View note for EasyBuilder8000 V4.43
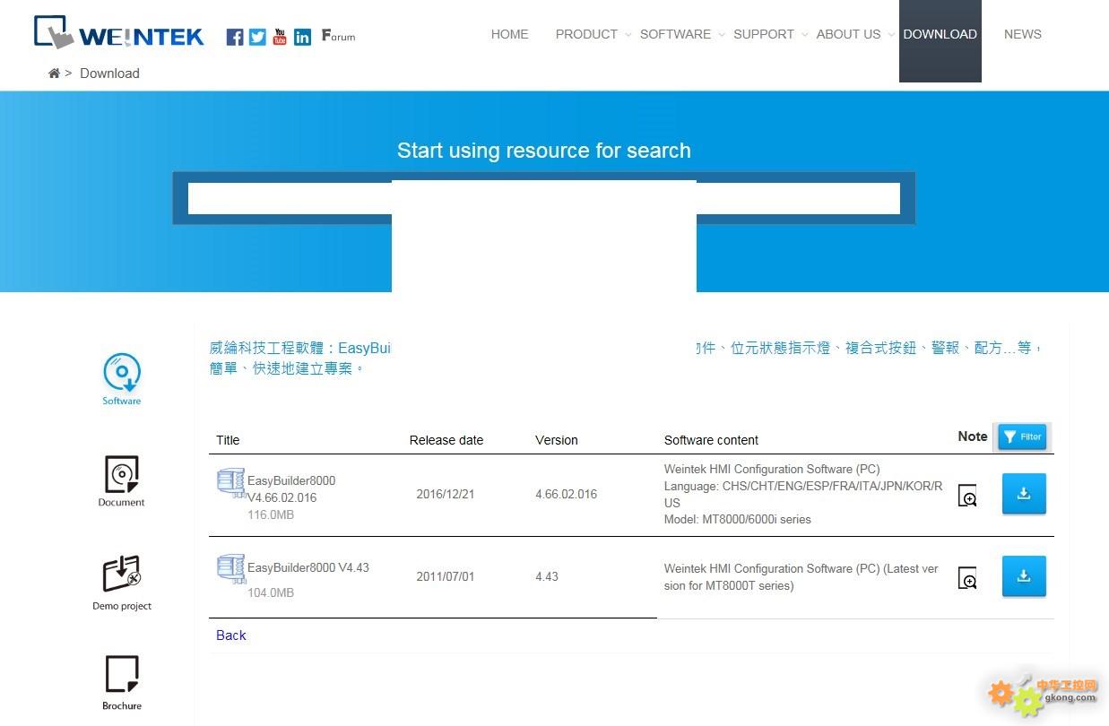The image size is (1109, 726). click(967, 578)
